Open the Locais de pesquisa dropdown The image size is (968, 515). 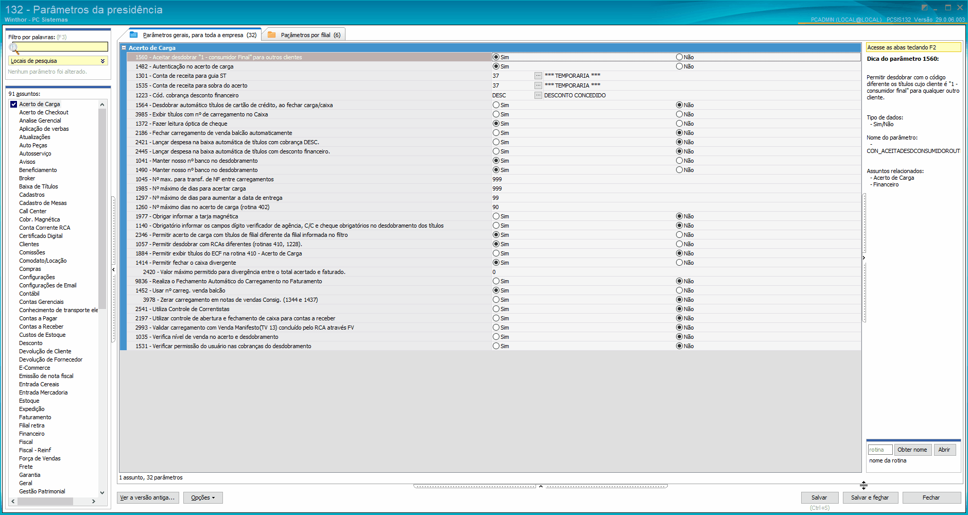pos(58,61)
